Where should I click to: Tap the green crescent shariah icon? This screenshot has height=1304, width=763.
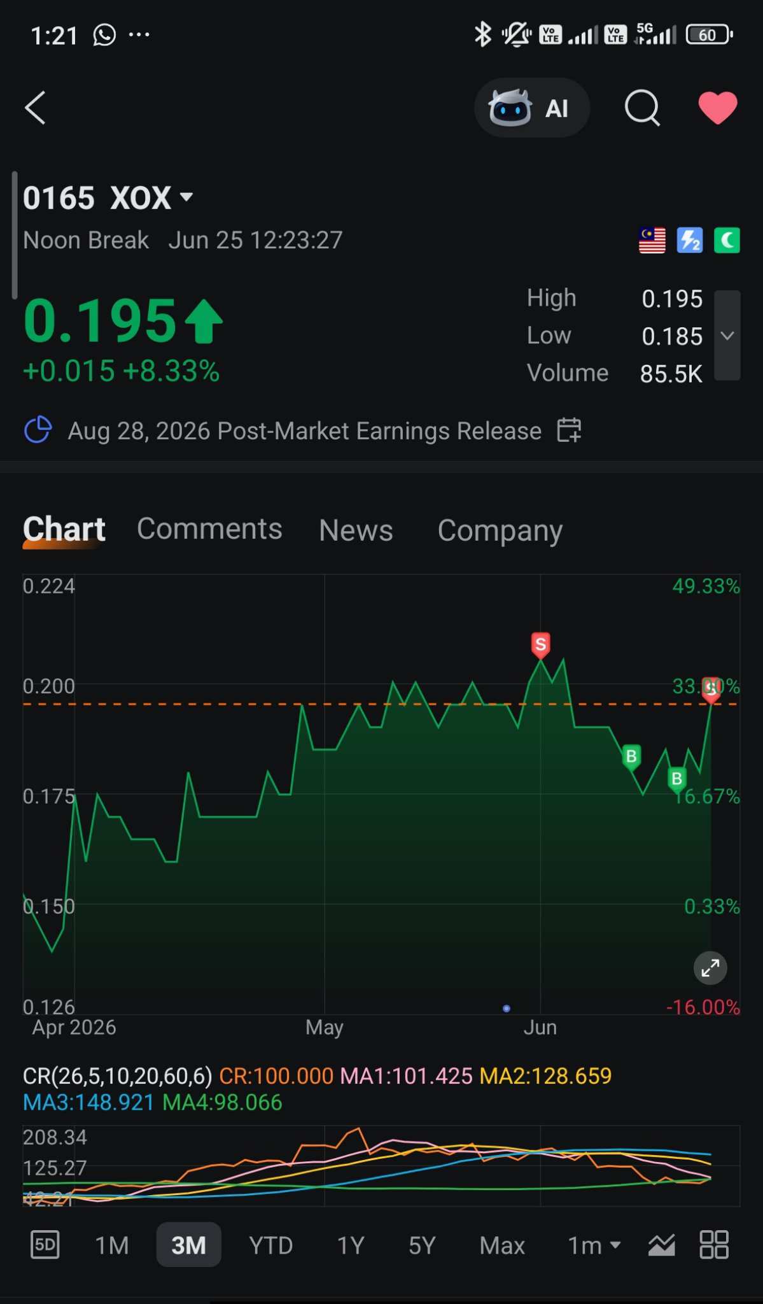[727, 241]
